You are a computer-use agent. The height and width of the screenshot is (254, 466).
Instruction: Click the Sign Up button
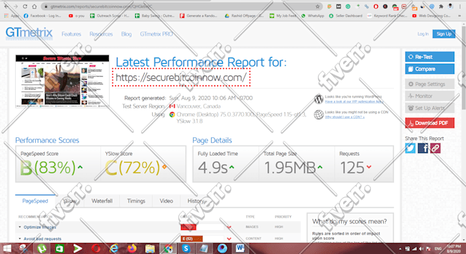click(x=443, y=34)
